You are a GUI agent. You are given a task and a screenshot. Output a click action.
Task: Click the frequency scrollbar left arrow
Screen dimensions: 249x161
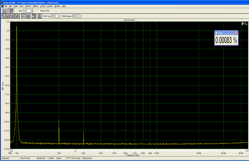11,150
